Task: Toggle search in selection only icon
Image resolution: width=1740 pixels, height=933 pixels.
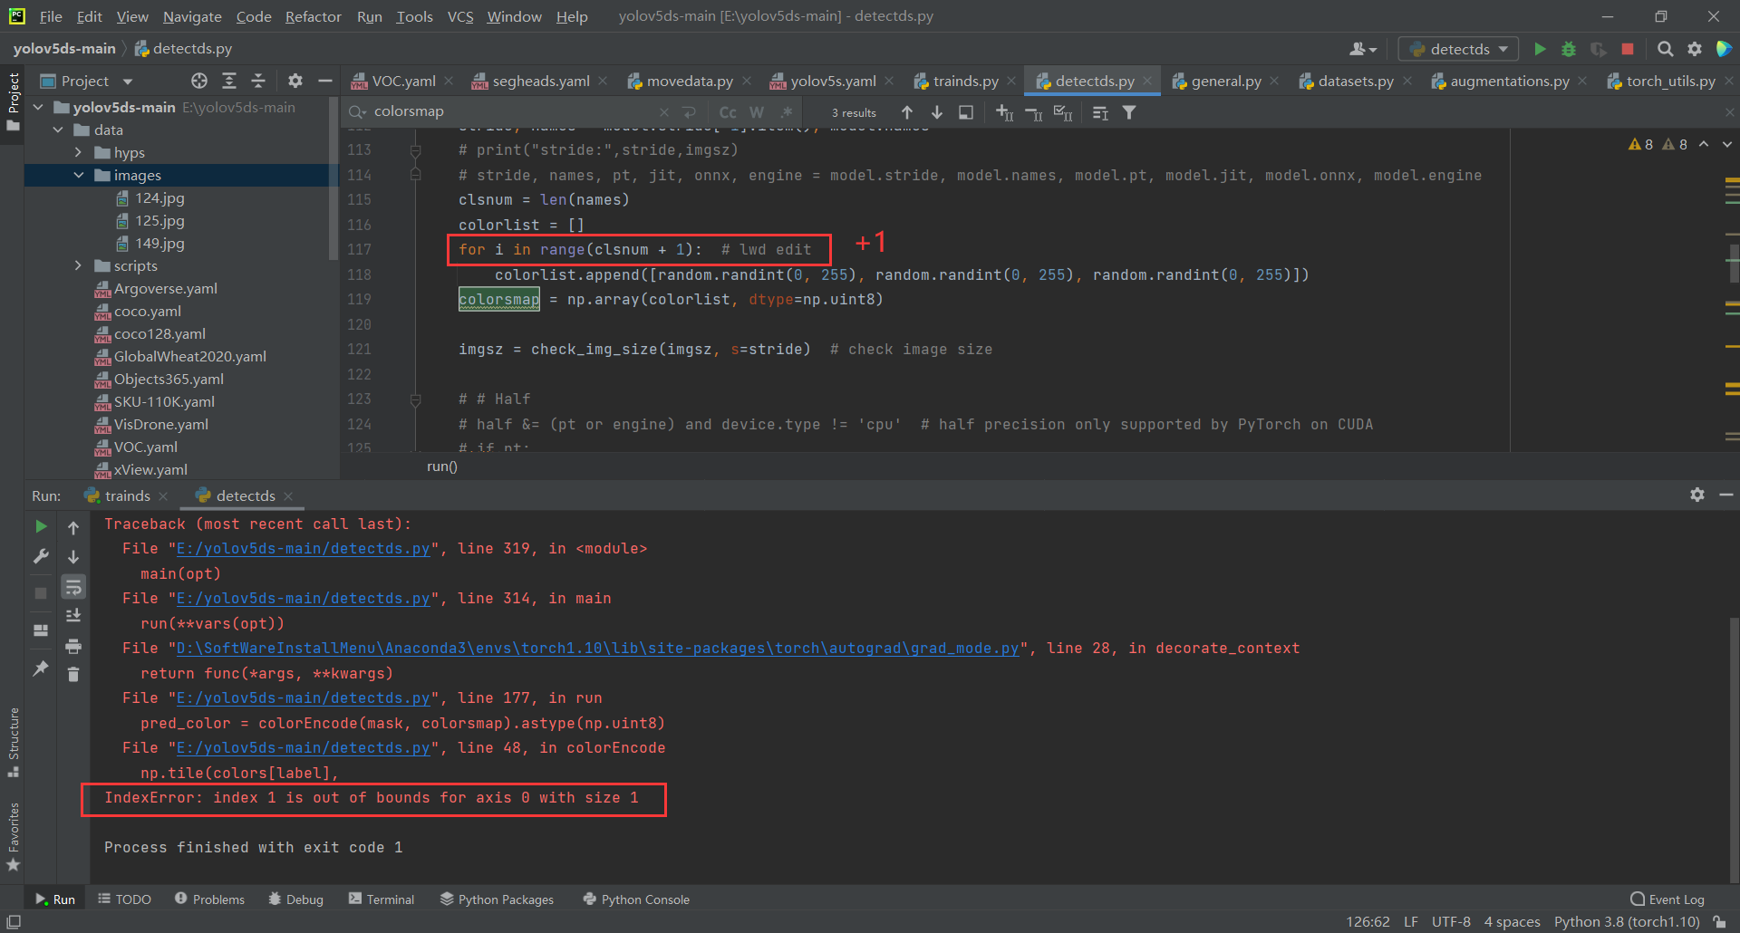Action: (966, 112)
